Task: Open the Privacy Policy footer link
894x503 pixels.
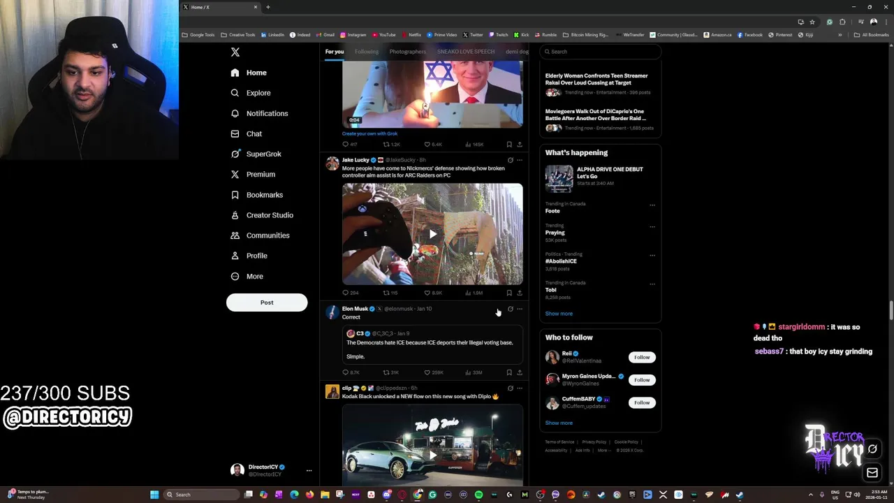Action: [594, 442]
